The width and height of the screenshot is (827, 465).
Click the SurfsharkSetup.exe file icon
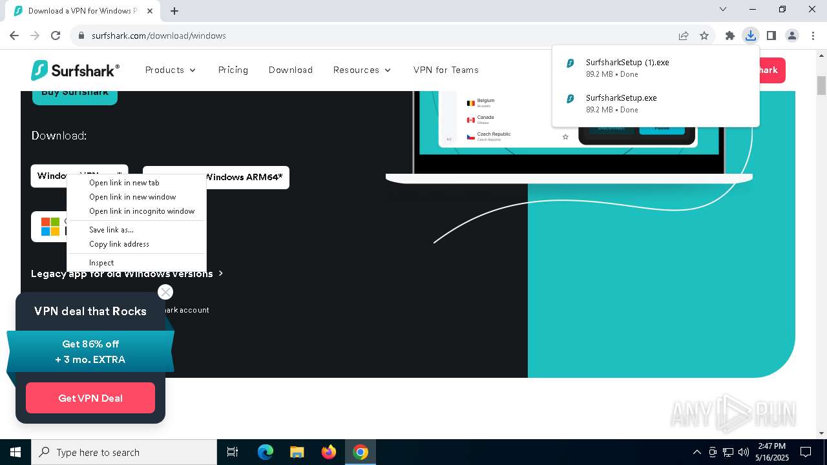(x=570, y=99)
